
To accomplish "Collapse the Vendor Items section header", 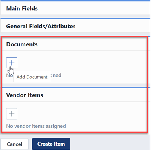I will point(75,95).
